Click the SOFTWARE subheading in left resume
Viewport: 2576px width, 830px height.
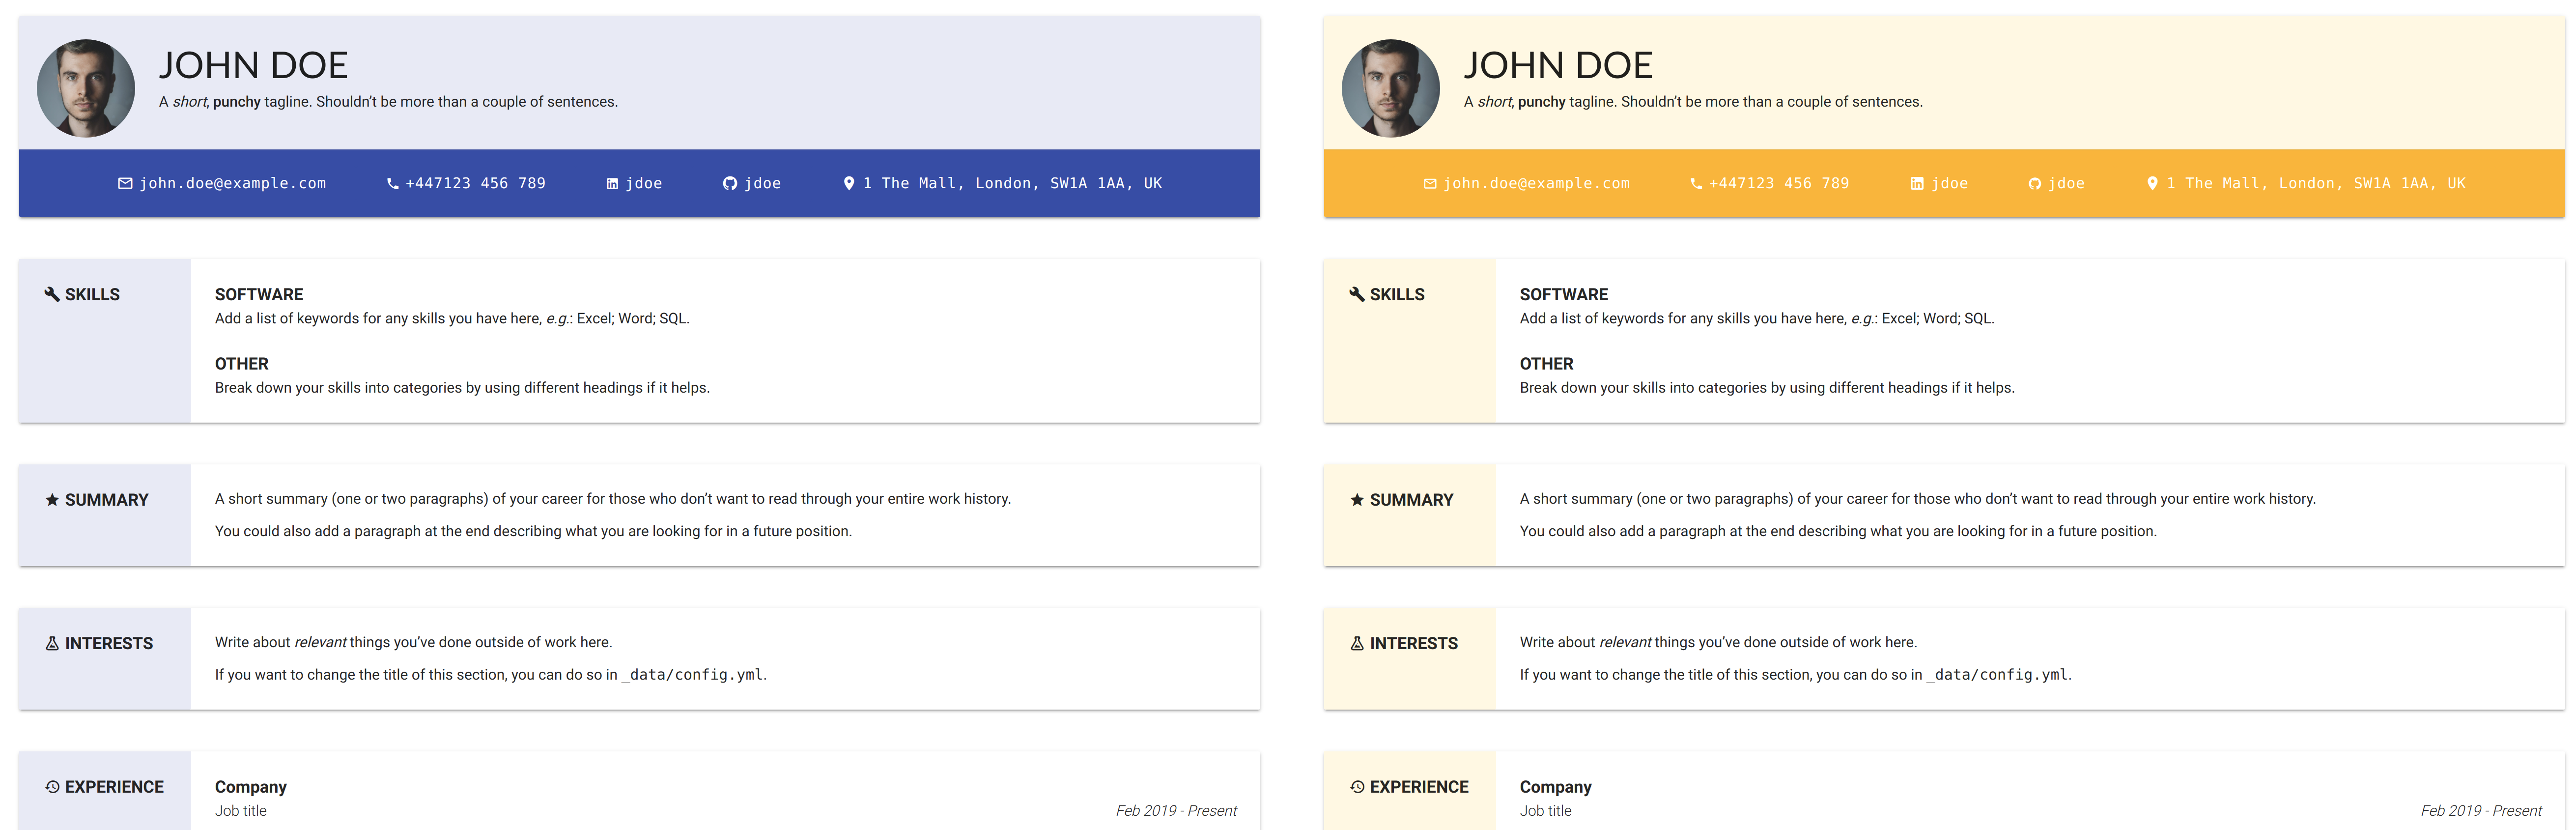tap(259, 294)
